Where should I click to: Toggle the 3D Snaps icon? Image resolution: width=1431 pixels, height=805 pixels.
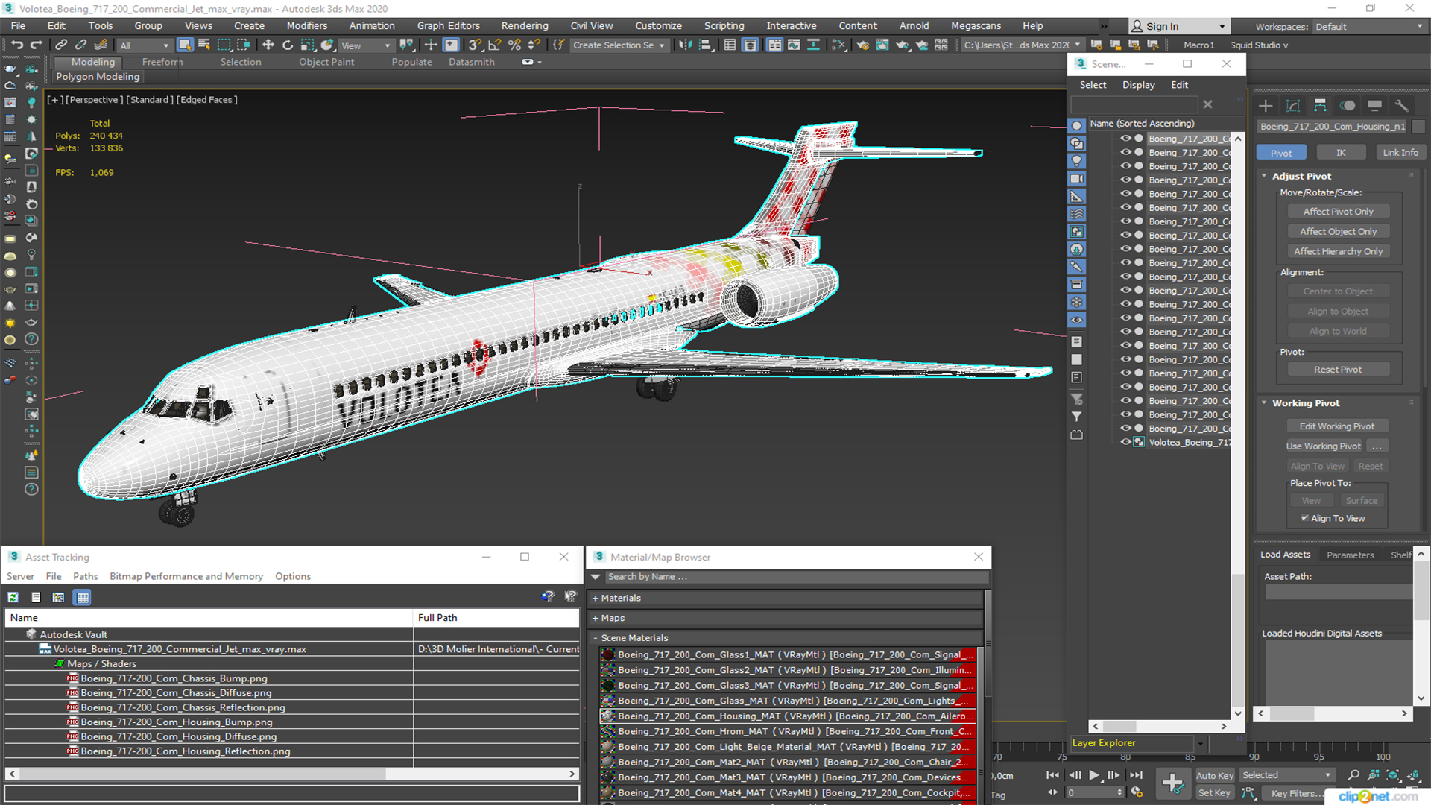click(x=475, y=45)
